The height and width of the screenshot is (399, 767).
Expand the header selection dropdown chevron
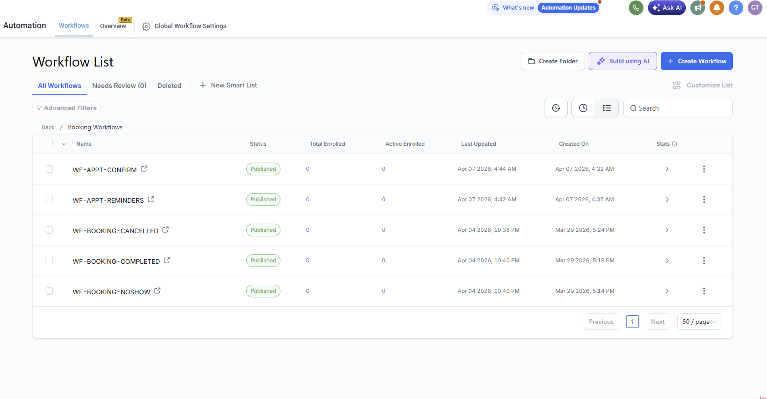[64, 144]
